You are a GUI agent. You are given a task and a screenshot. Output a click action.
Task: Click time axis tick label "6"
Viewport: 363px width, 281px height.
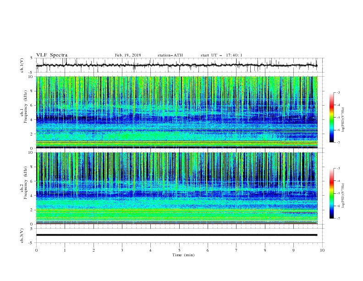click(x=208, y=250)
